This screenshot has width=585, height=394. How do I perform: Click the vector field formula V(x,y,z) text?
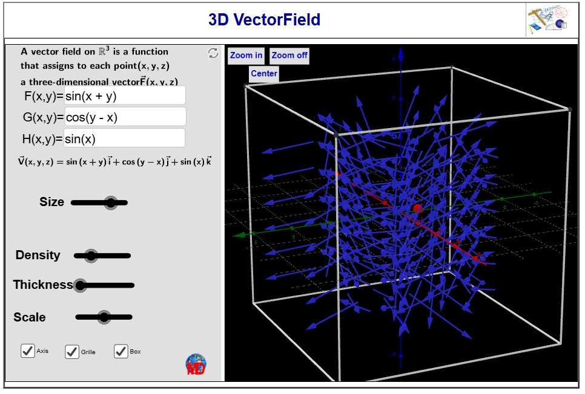click(x=115, y=161)
